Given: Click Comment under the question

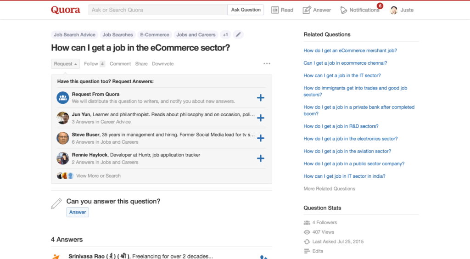Looking at the screenshot, I should (120, 63).
